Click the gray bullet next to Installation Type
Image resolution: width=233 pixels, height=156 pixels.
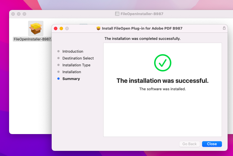pyautogui.click(x=58, y=65)
